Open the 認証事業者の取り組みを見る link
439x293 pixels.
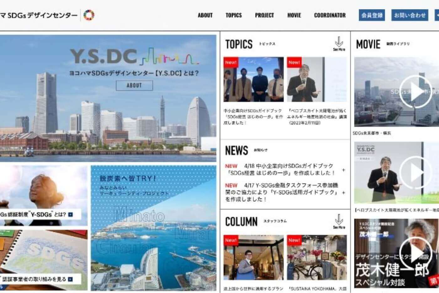(x=34, y=279)
